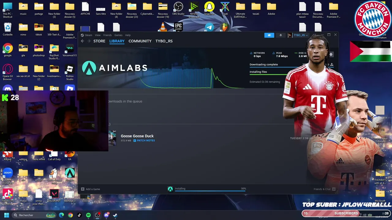Open the Help menu in Steam
This screenshot has width=392, height=220.
(x=128, y=35)
